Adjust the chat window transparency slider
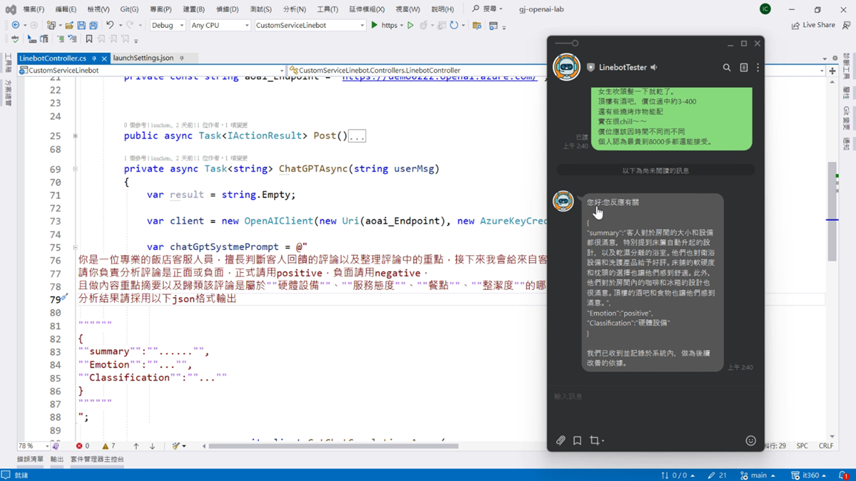Screen dimensions: 856x481 574,43
